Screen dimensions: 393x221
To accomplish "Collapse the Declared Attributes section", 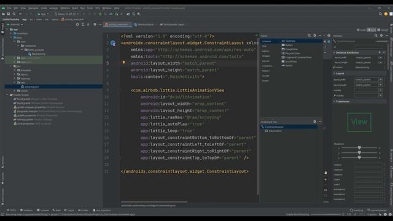I will [x=334, y=53].
